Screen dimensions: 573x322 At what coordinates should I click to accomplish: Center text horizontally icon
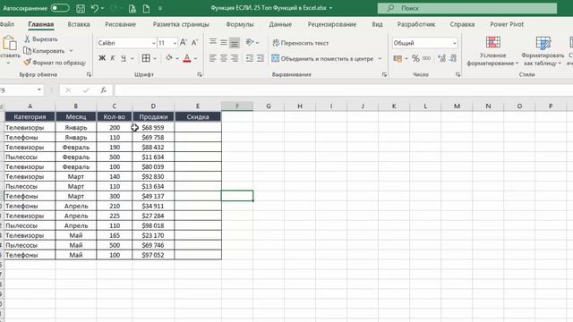[x=224, y=58]
